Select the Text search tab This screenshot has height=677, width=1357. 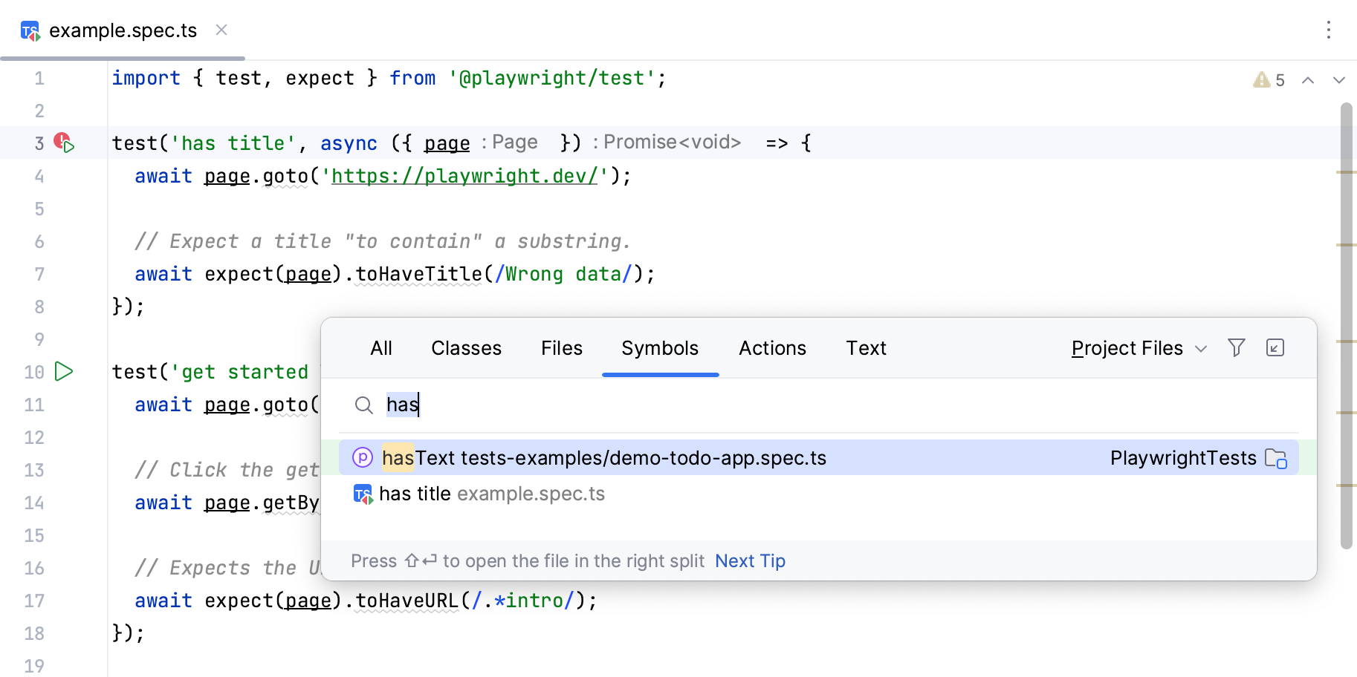866,348
